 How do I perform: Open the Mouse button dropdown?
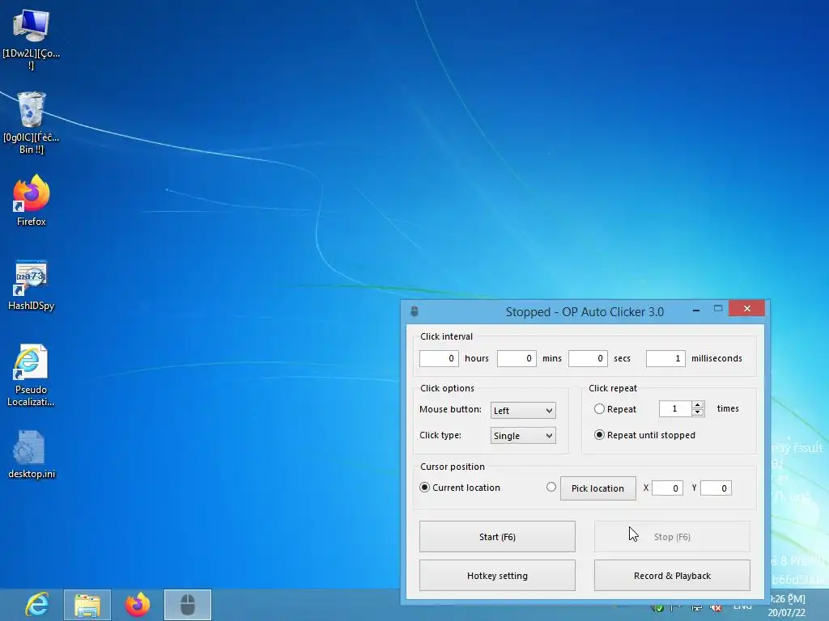(523, 410)
